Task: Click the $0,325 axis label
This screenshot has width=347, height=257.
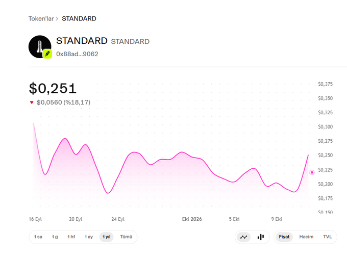Action: coord(326,113)
